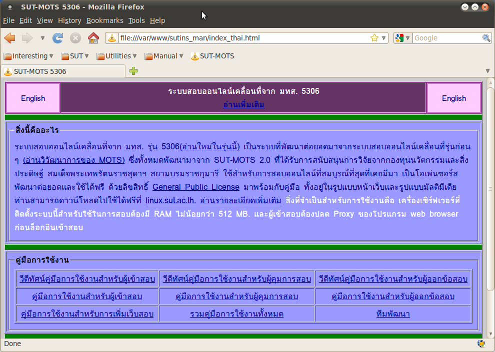Bookmark this page with the star icon

374,38
